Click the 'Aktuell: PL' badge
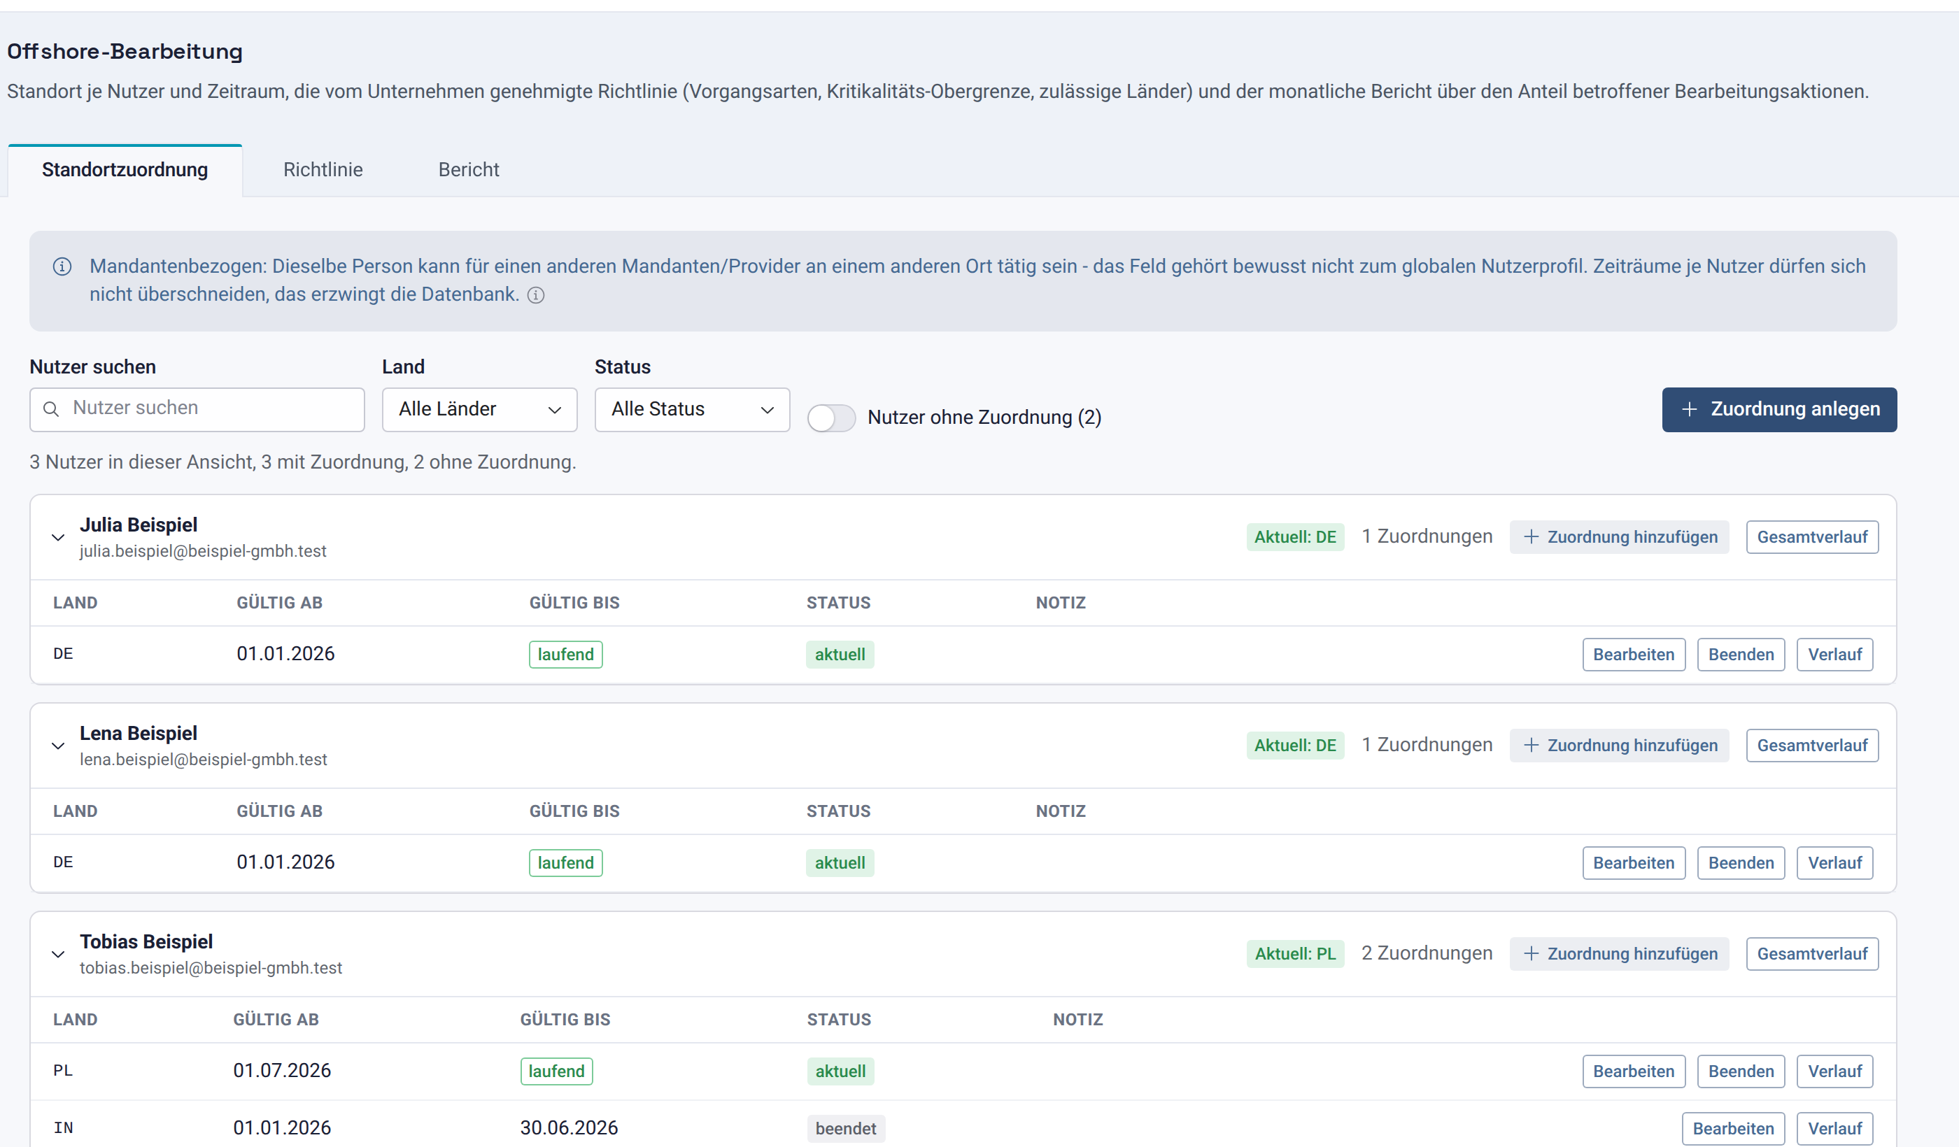This screenshot has width=1959, height=1147. [1295, 953]
